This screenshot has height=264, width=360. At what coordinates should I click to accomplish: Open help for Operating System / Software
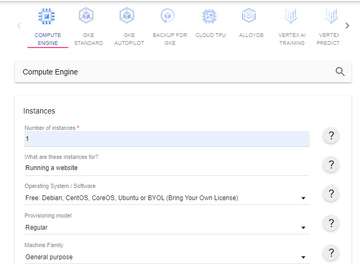331,194
